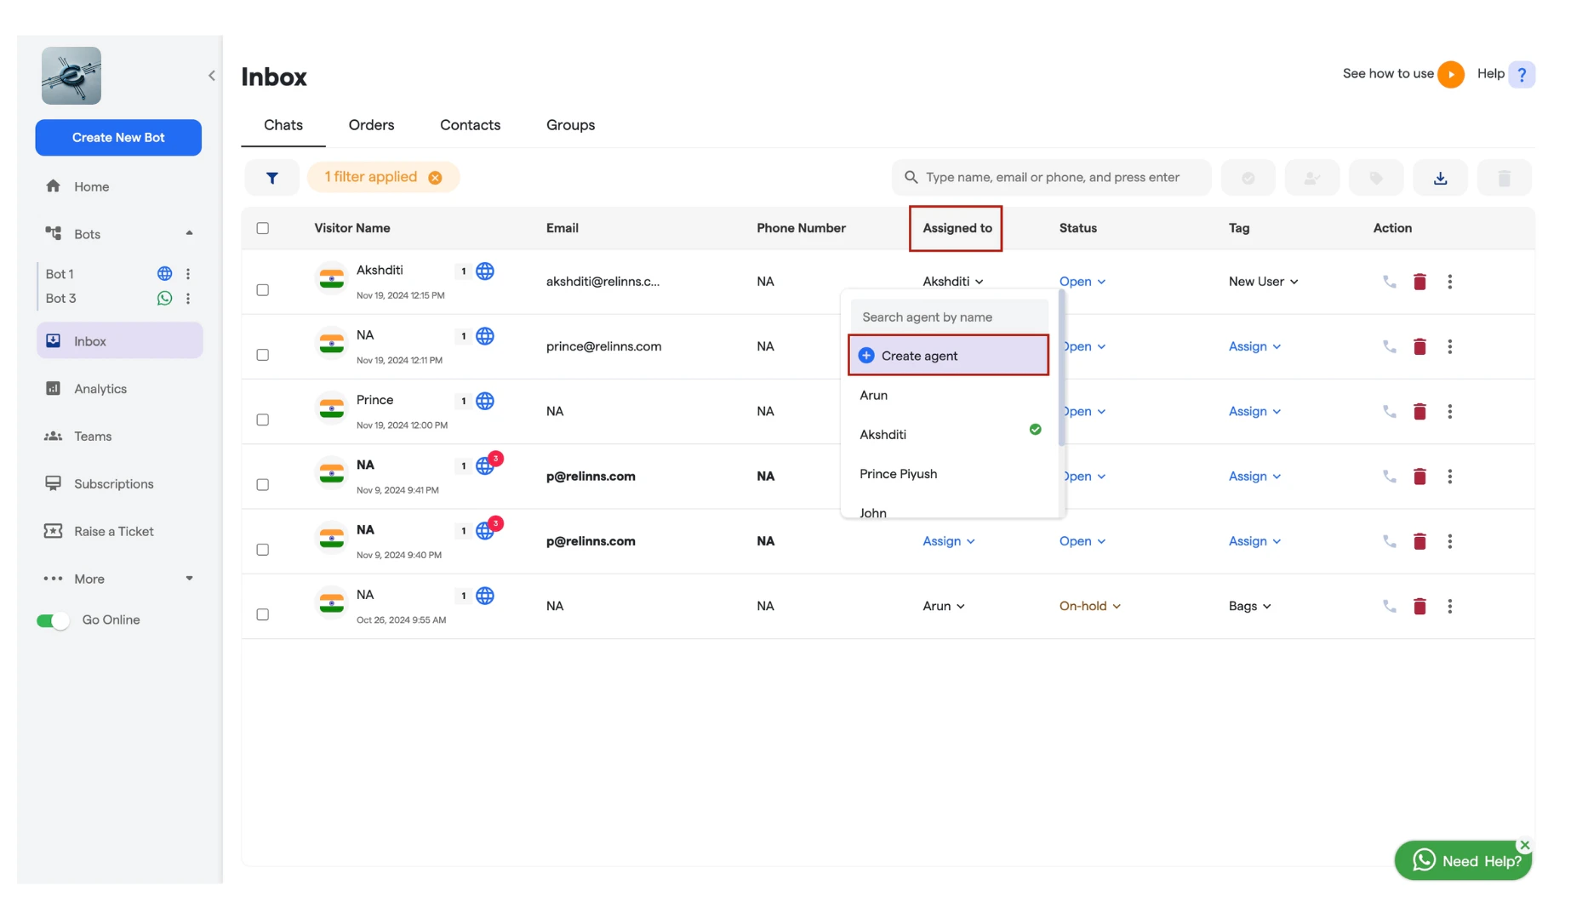This screenshot has height=919, width=1588.
Task: Open the Need Help WhatsApp button
Action: pos(1463,861)
